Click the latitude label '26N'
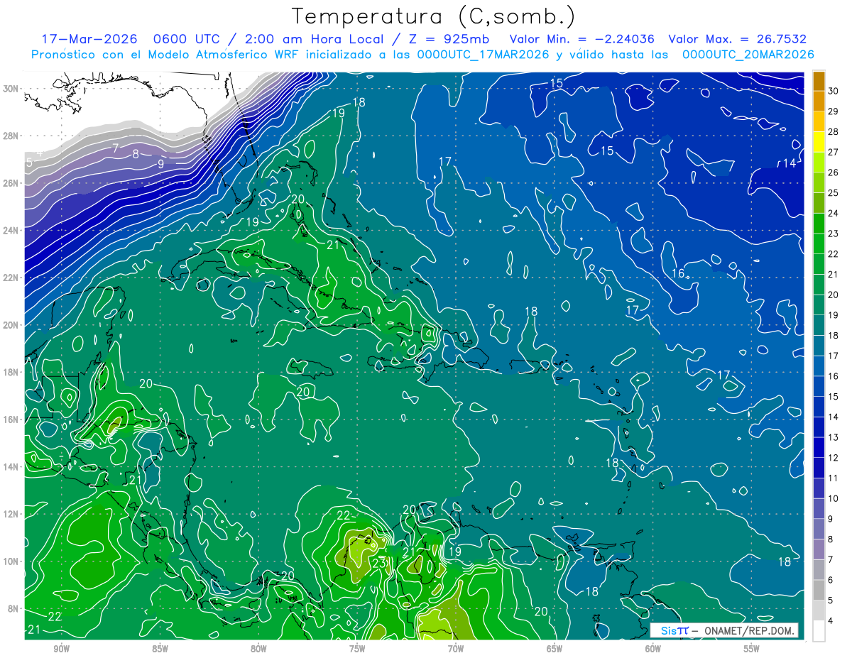The width and height of the screenshot is (852, 658). pos(12,183)
